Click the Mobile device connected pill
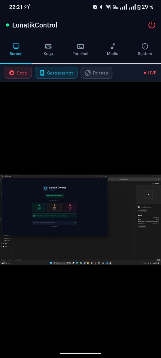This screenshot has height=358, width=161. pyautogui.click(x=55, y=196)
